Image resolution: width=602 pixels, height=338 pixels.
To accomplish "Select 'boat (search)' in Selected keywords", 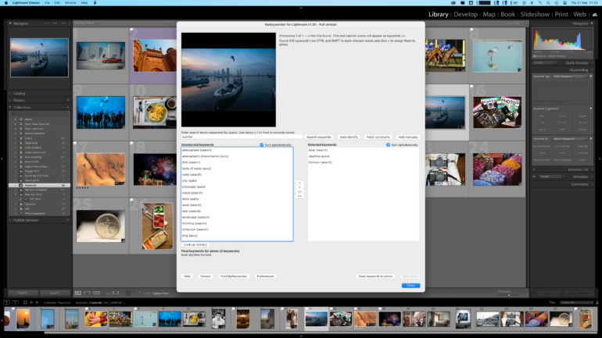I will tap(318, 150).
